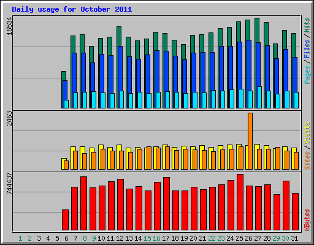Click day label 19 on the axis
Screen dimensions: 314x245
[184, 238]
